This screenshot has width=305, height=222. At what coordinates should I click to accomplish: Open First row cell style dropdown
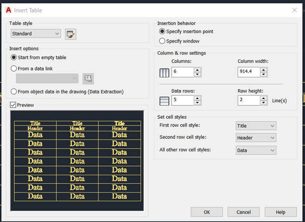tap(256, 126)
